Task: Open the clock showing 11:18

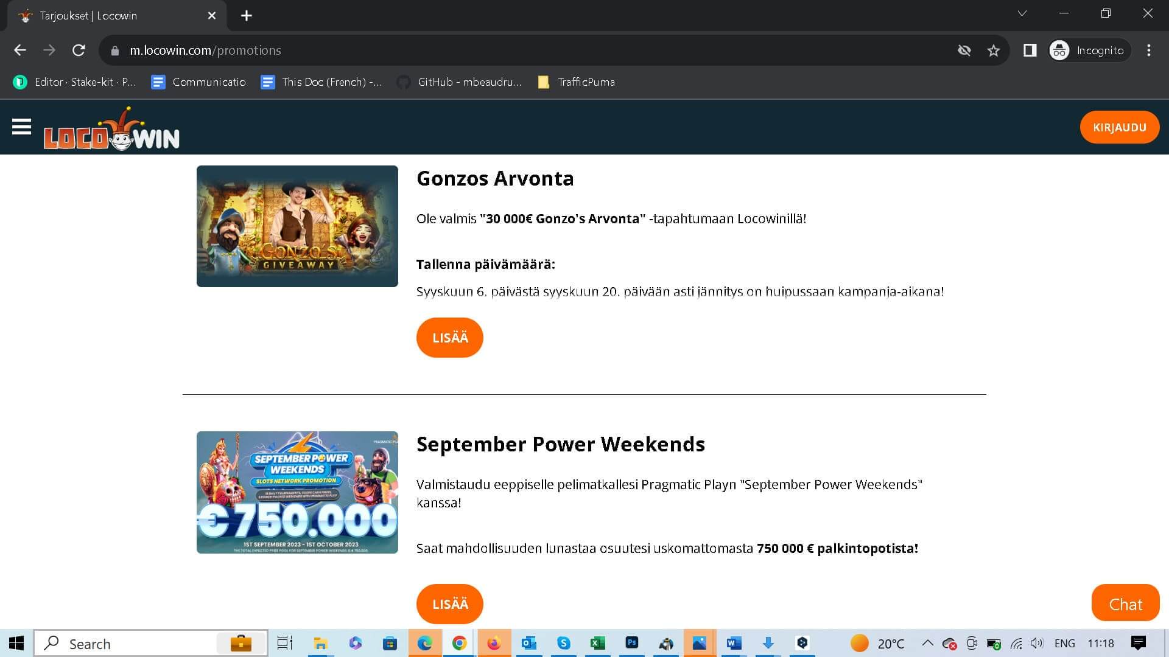Action: coord(1101,644)
